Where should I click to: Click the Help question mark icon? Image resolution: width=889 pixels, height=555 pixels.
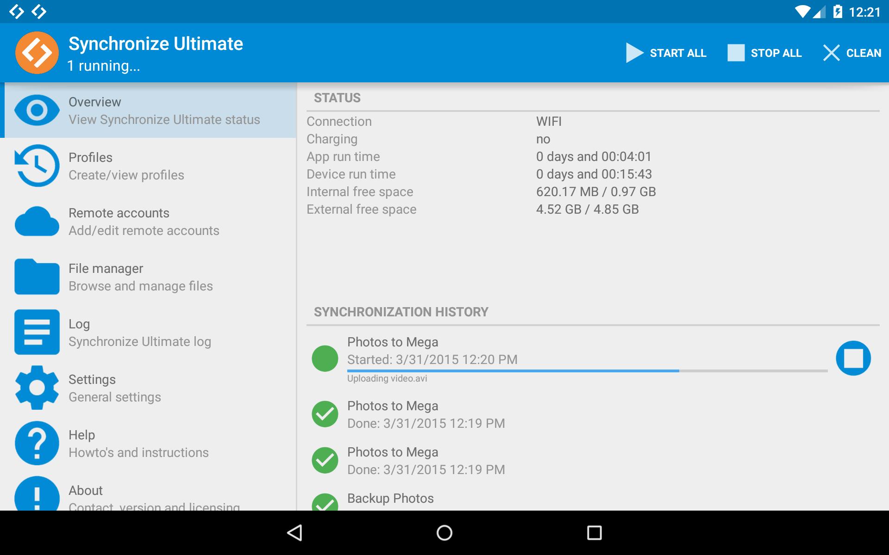click(37, 443)
